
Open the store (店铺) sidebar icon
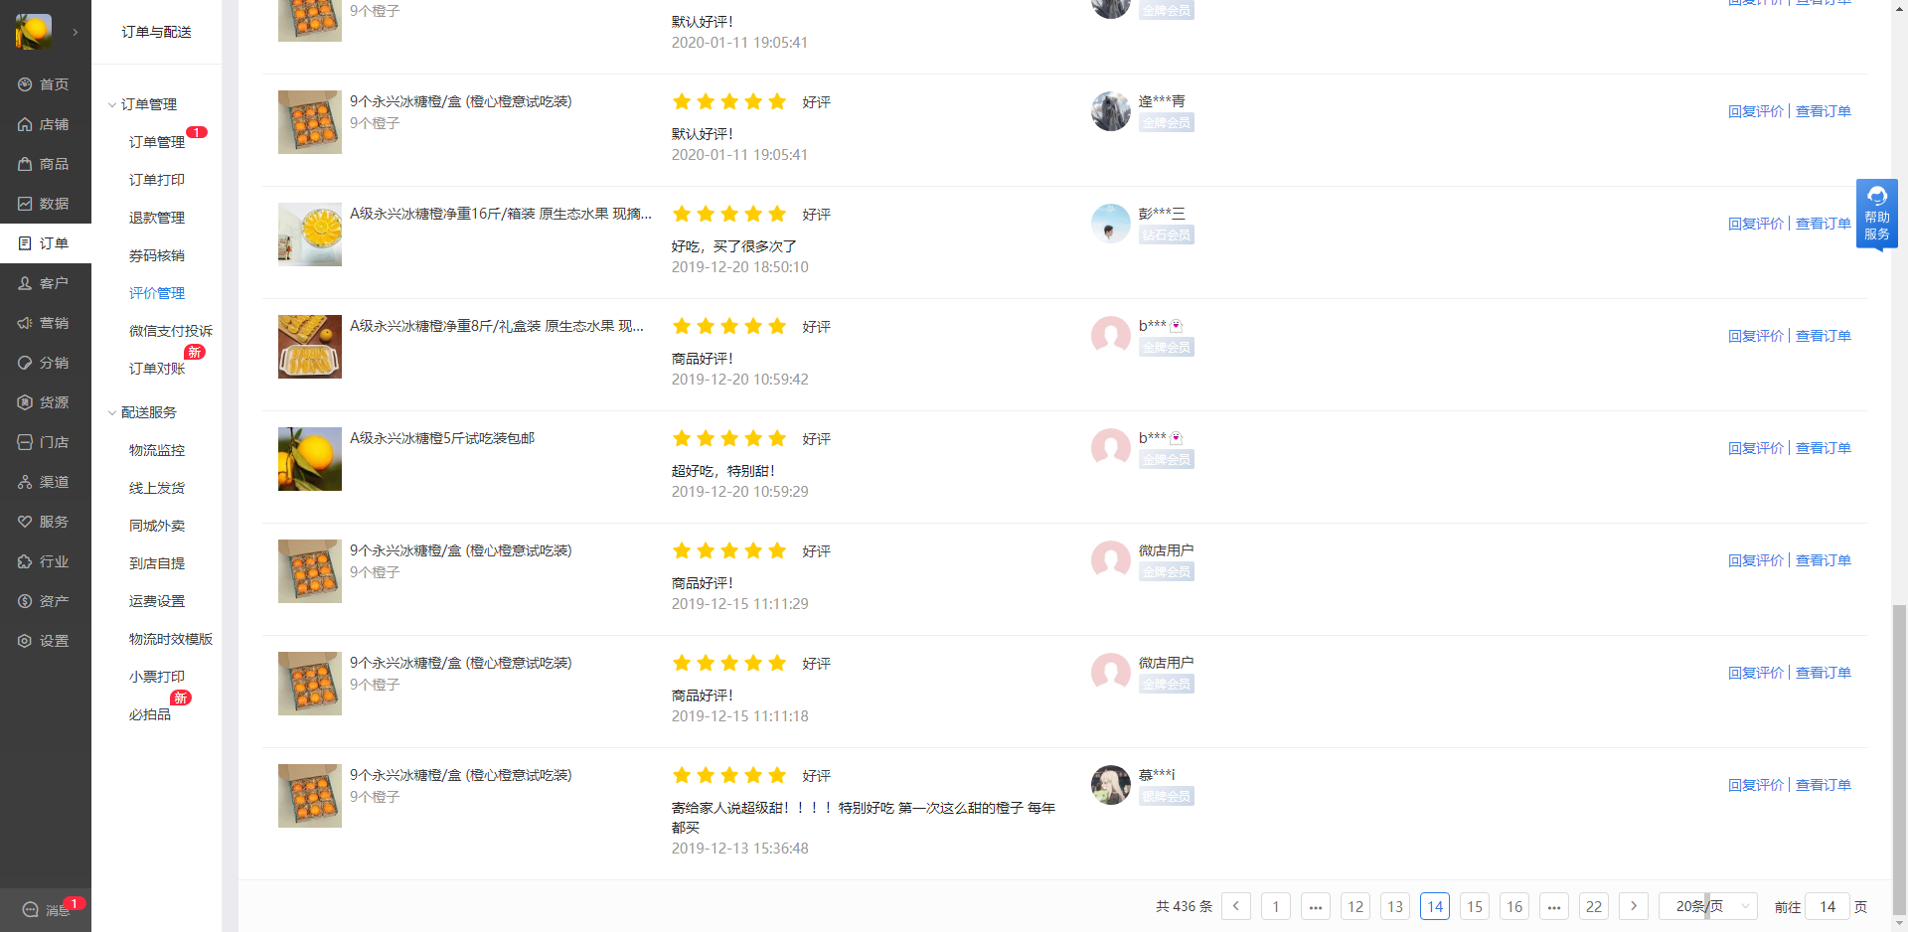[25, 124]
